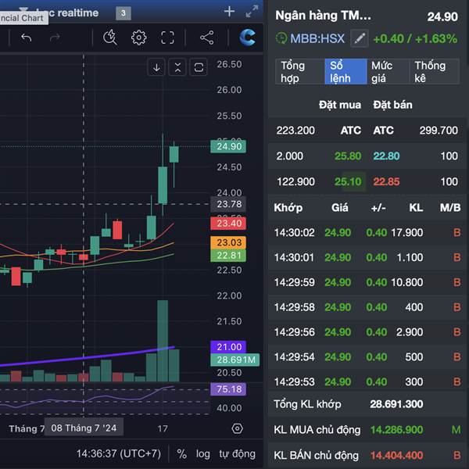The height and width of the screenshot is (469, 469).
Task: Add new chart with plus icon
Action: pos(229,12)
